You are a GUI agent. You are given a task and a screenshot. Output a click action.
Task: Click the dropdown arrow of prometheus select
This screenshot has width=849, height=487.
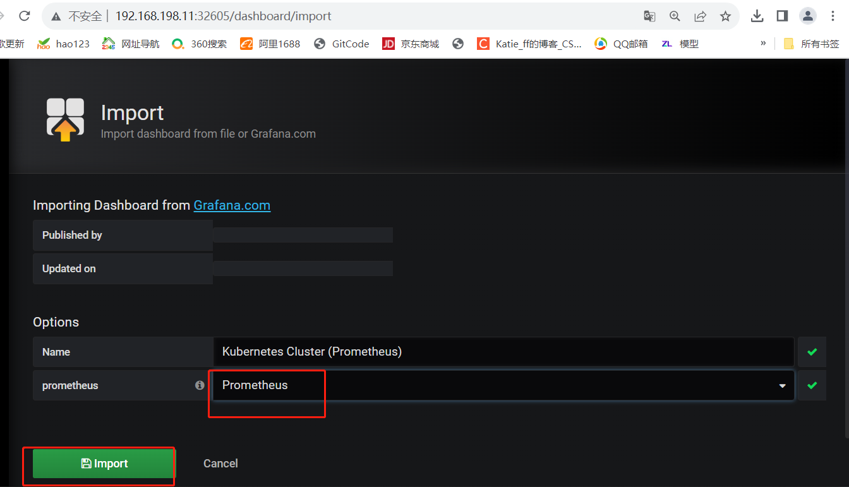[783, 386]
